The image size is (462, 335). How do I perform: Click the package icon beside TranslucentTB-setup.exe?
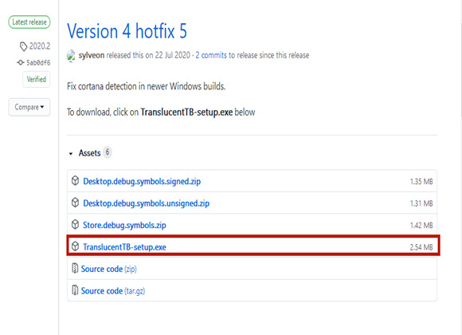pyautogui.click(x=75, y=246)
